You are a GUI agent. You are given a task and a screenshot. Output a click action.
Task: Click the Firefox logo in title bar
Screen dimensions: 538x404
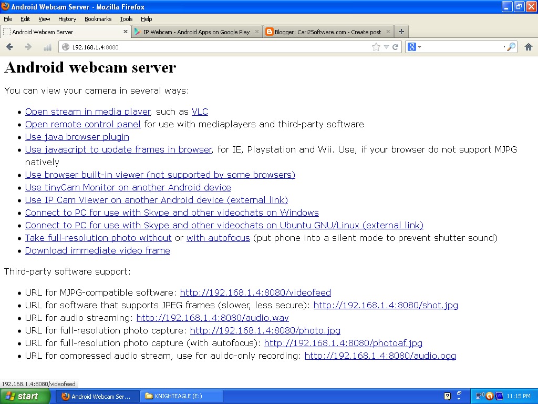[5, 6]
